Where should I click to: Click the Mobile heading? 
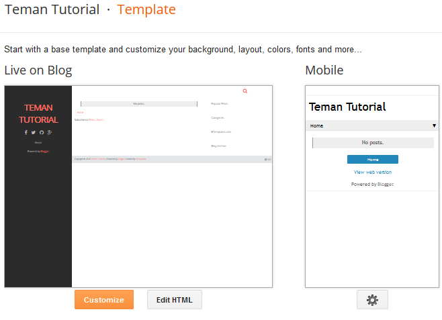324,70
